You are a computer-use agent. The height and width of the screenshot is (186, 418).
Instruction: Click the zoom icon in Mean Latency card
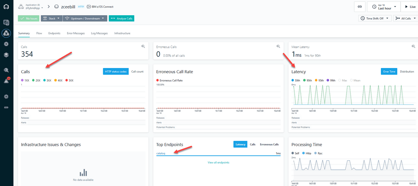tap(413, 46)
